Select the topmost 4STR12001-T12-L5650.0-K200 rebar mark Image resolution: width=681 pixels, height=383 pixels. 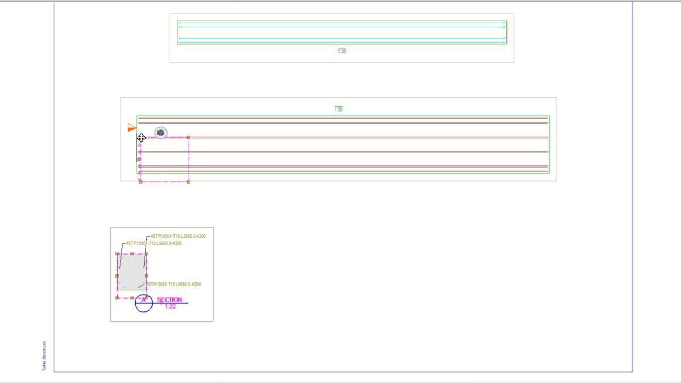tap(178, 236)
